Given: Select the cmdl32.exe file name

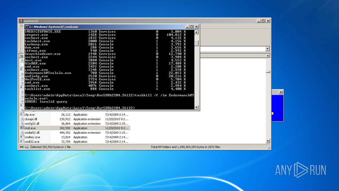Looking at the screenshot, I should 32,142.
